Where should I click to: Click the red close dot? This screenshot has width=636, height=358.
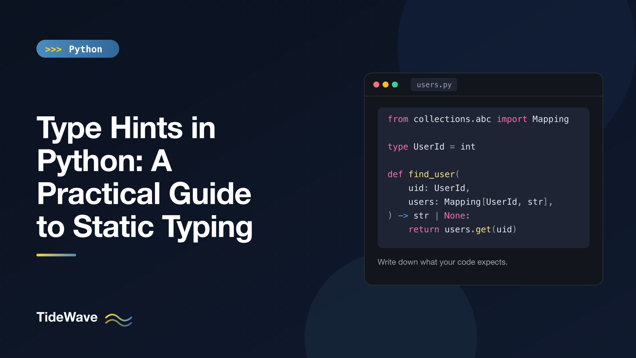coord(376,85)
